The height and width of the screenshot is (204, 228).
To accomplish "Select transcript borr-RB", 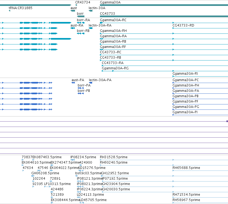I will 83,31.
